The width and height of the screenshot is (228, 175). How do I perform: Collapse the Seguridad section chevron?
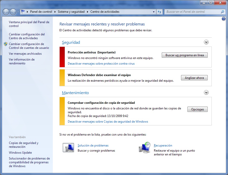pos(206,42)
